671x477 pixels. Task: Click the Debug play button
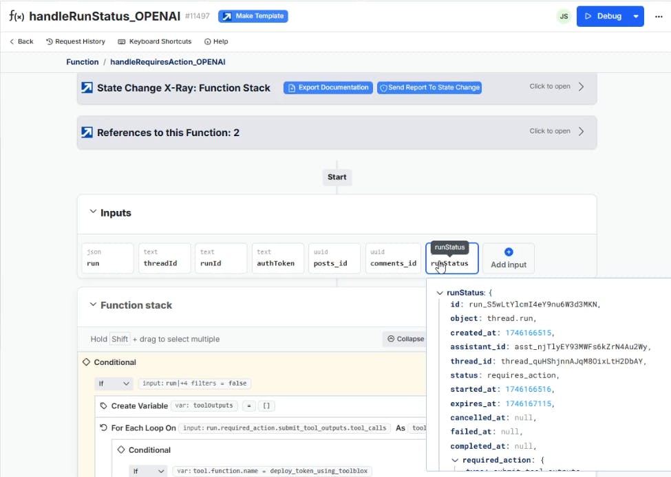coord(602,16)
